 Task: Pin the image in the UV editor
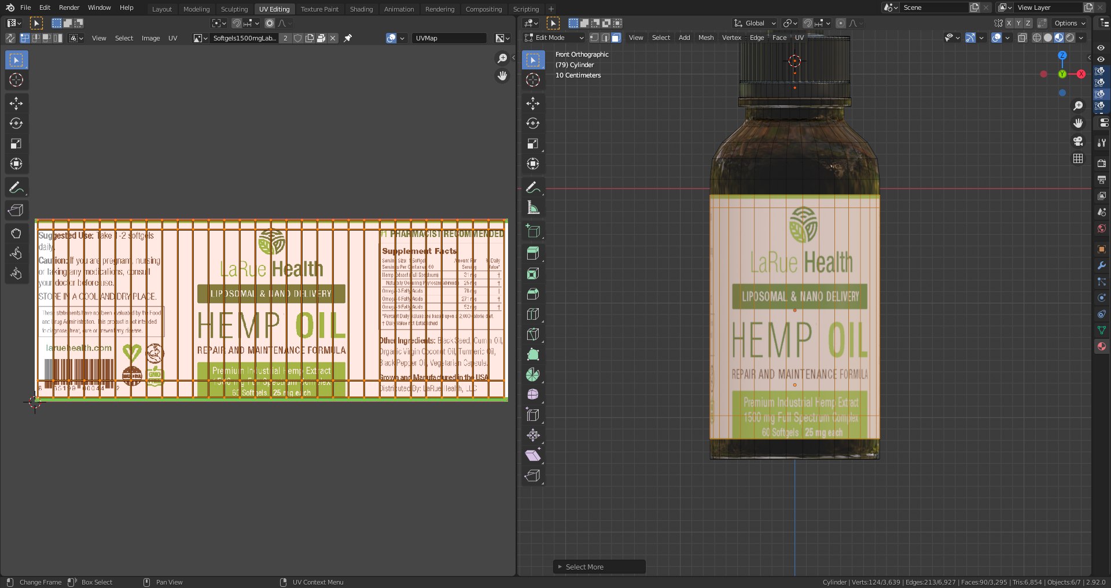[x=348, y=38]
